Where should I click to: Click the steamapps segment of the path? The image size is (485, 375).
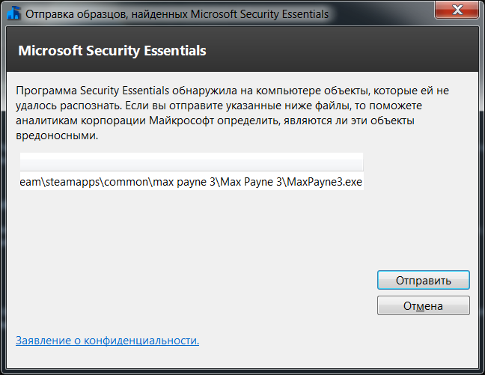73,182
